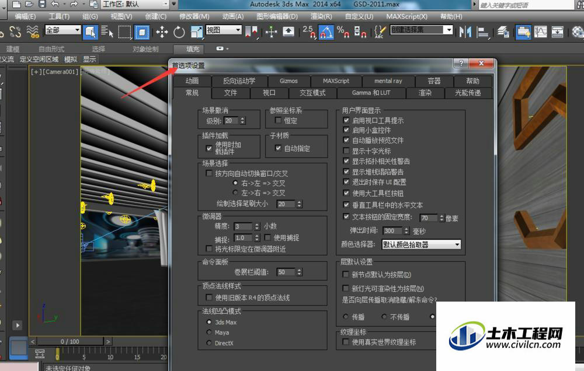Click the preferences dialog help button
Screen dimensions: 584x371
coord(461,63)
